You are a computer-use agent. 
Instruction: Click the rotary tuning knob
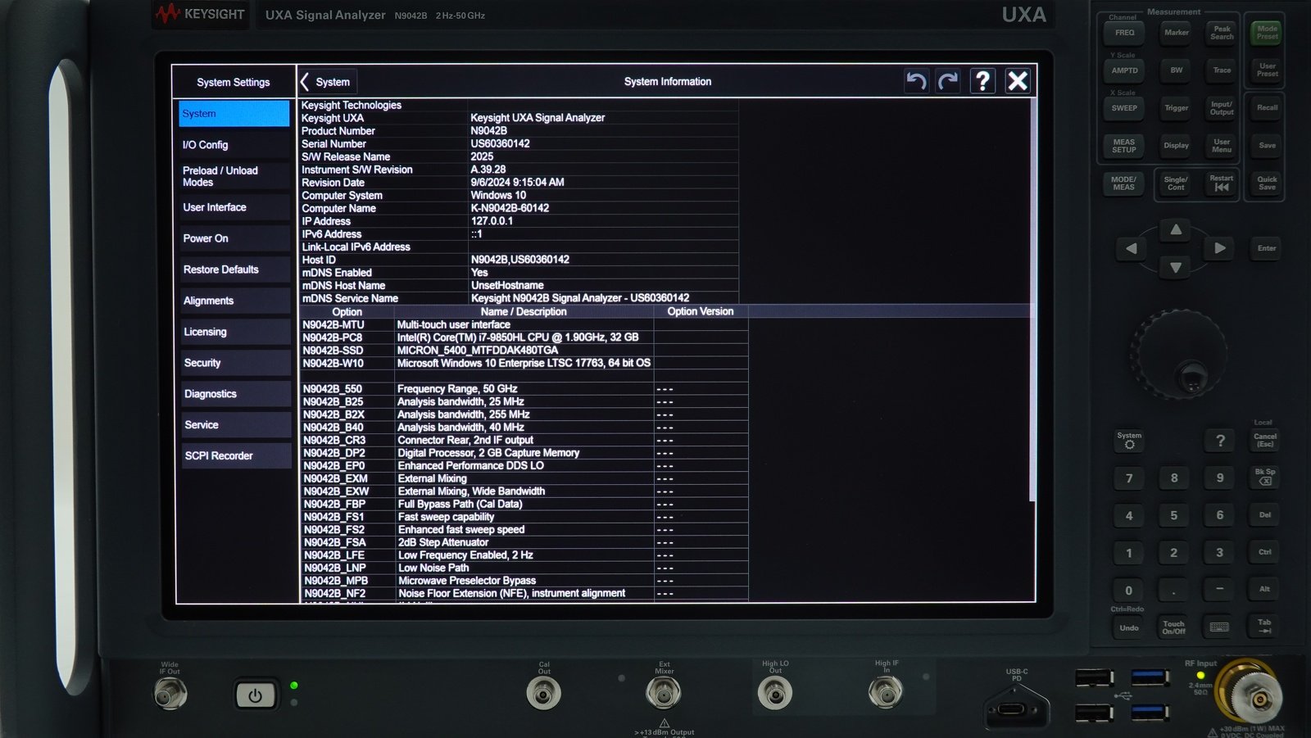pyautogui.click(x=1180, y=354)
